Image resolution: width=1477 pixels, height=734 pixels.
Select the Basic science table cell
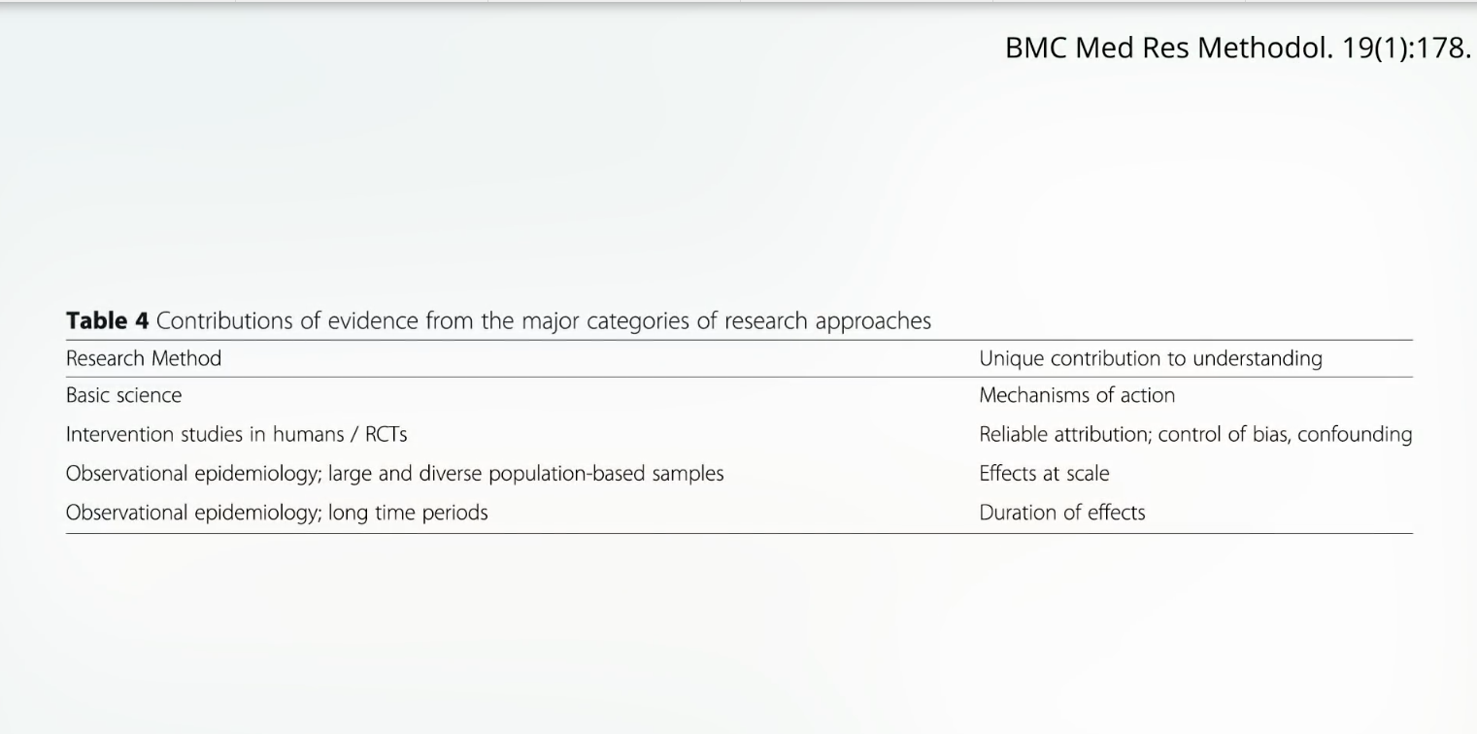(123, 395)
